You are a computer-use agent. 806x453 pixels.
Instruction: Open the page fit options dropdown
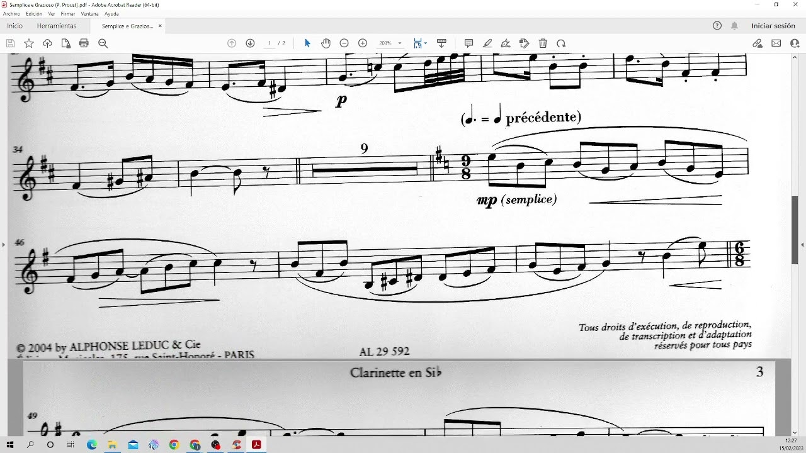(420, 43)
